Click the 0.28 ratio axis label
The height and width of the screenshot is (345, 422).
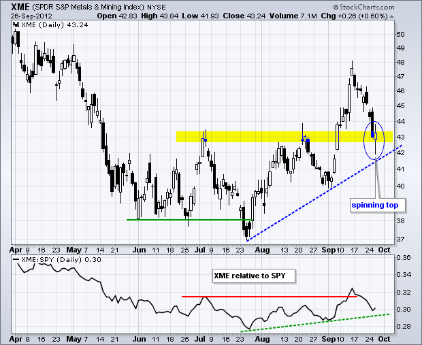click(404, 327)
